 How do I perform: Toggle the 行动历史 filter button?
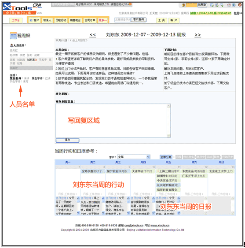[227, 157]
